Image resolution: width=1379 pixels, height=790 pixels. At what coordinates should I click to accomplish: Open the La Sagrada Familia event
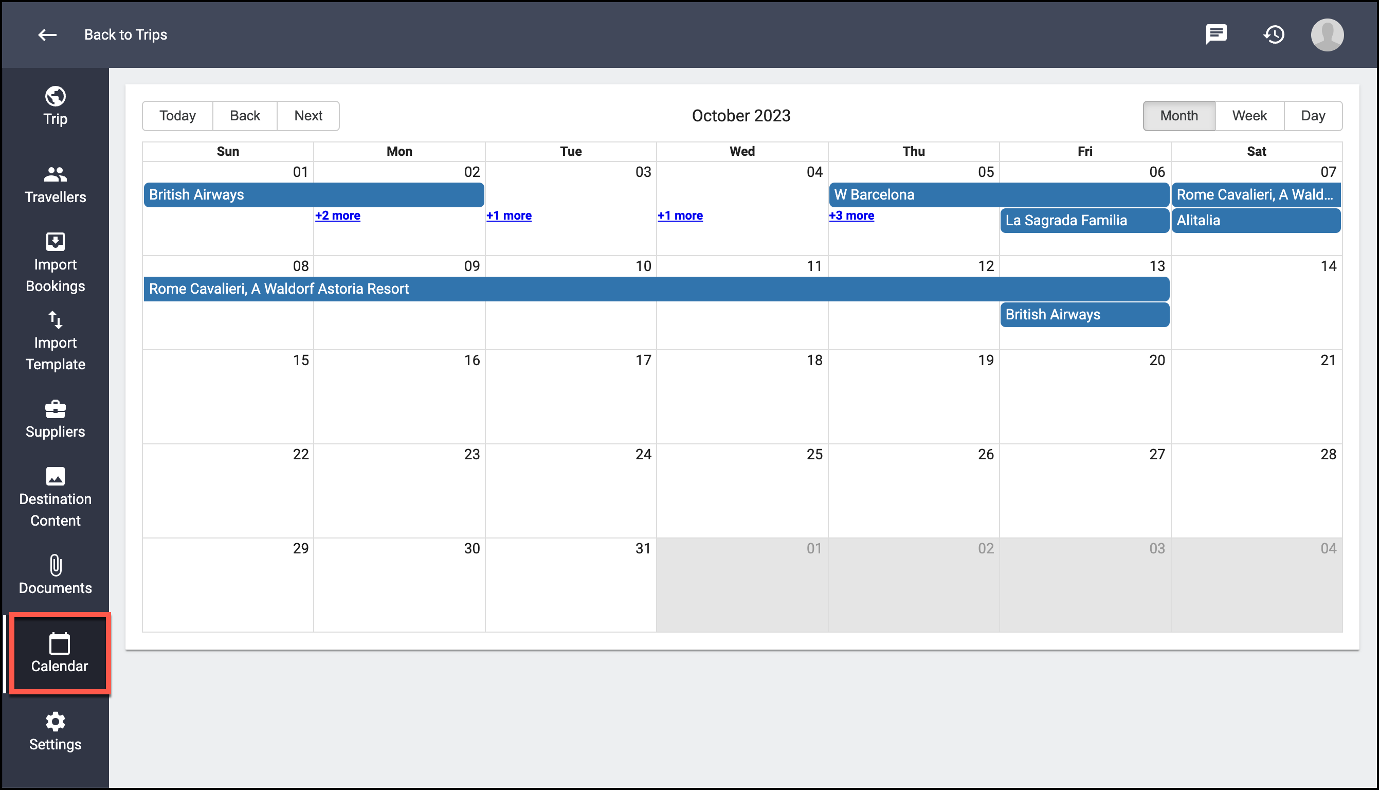click(1084, 220)
